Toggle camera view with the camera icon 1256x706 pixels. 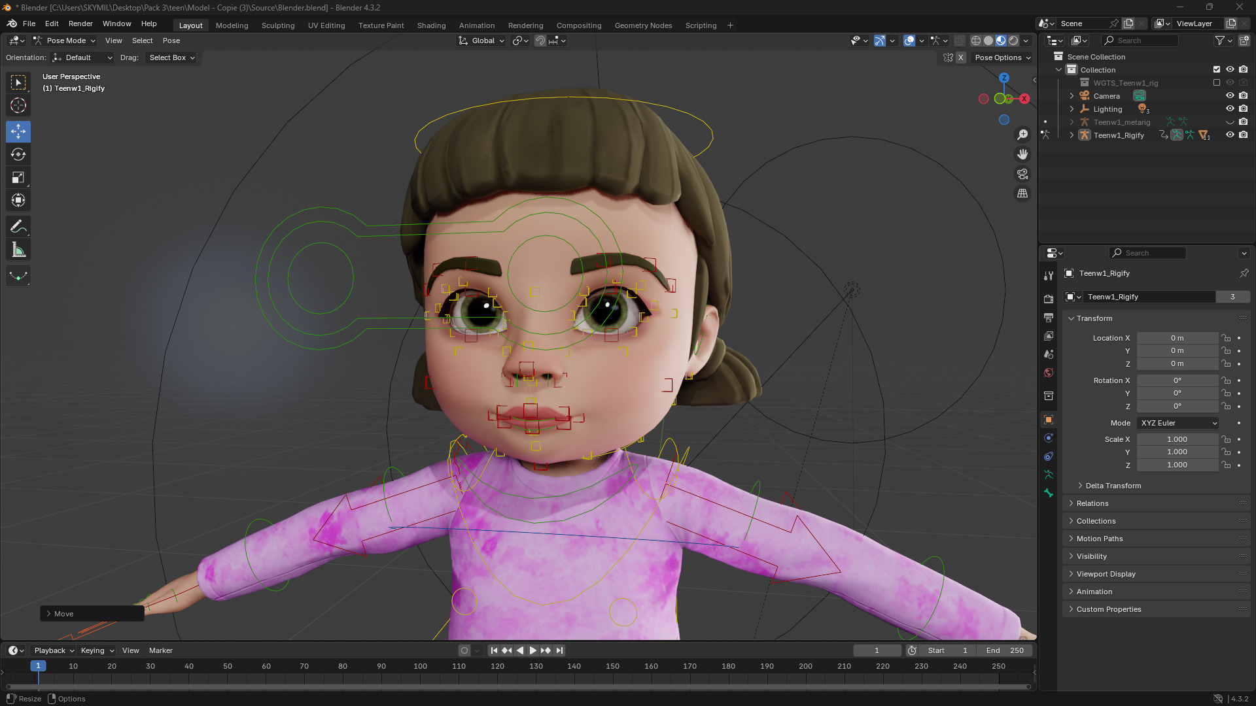pyautogui.click(x=1022, y=174)
